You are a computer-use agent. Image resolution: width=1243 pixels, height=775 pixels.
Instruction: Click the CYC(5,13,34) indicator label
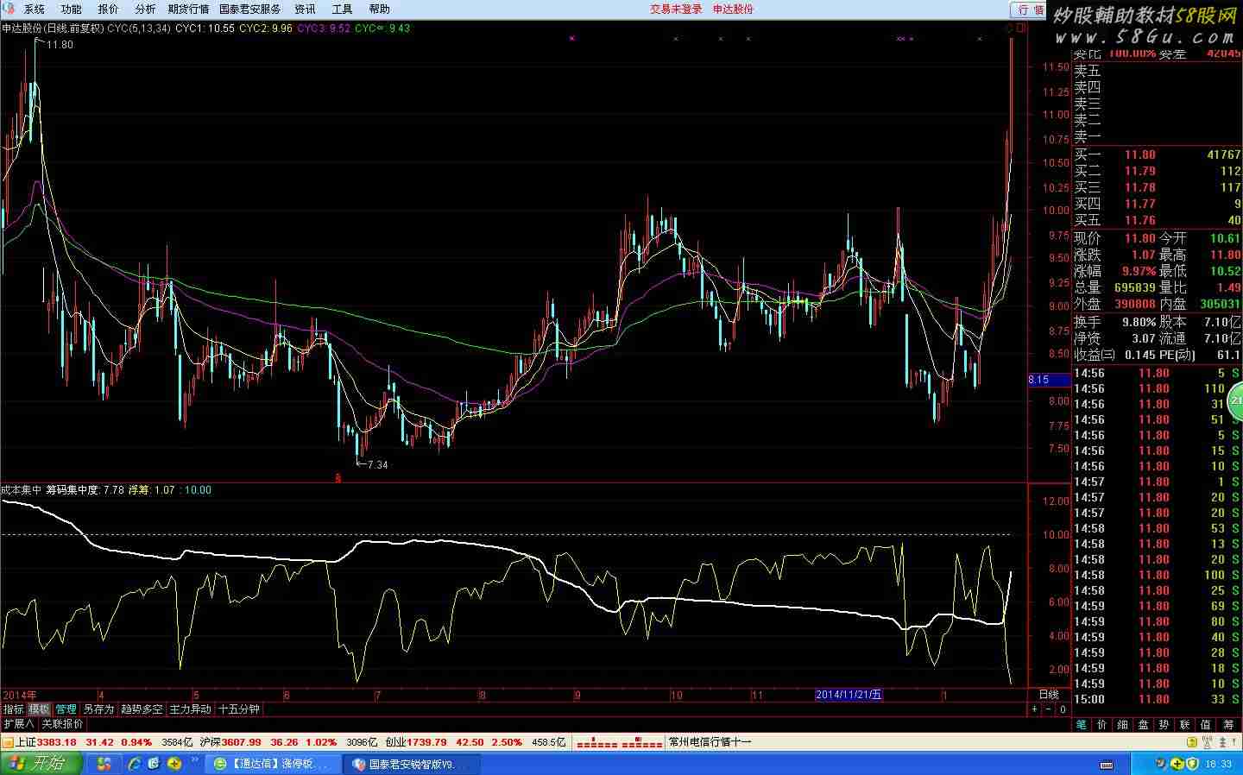point(139,28)
